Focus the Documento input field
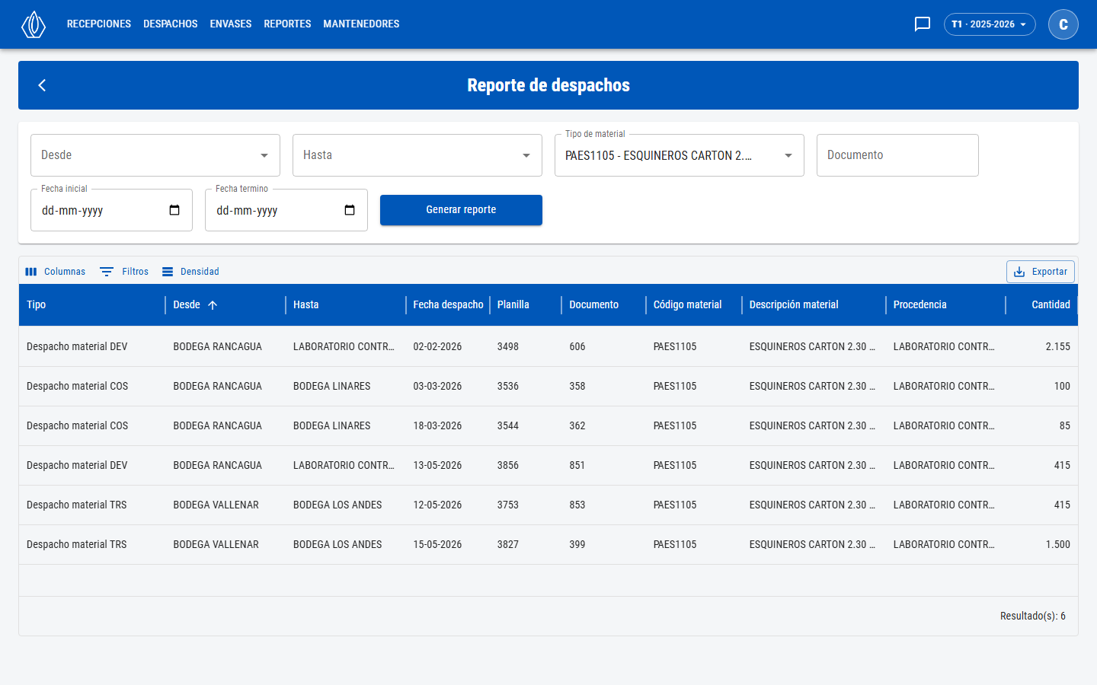The width and height of the screenshot is (1097, 685). [x=897, y=155]
